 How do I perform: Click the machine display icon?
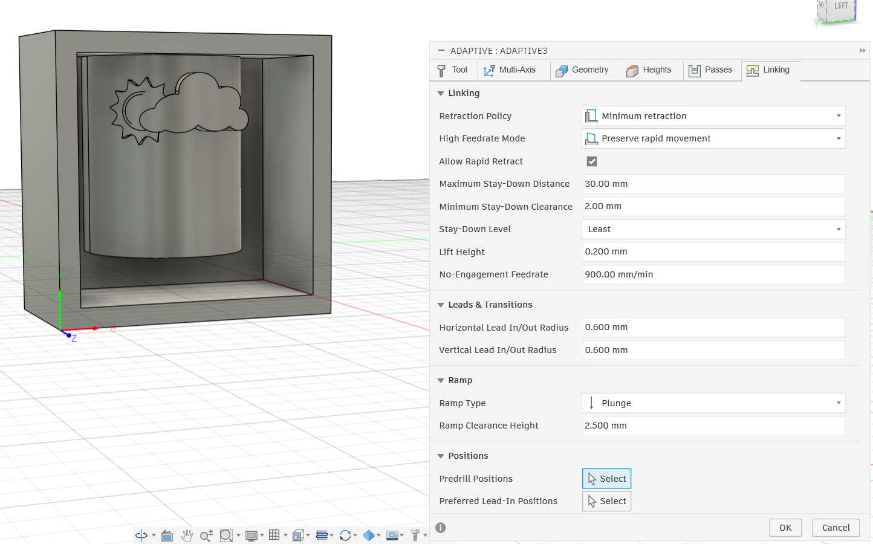(392, 536)
